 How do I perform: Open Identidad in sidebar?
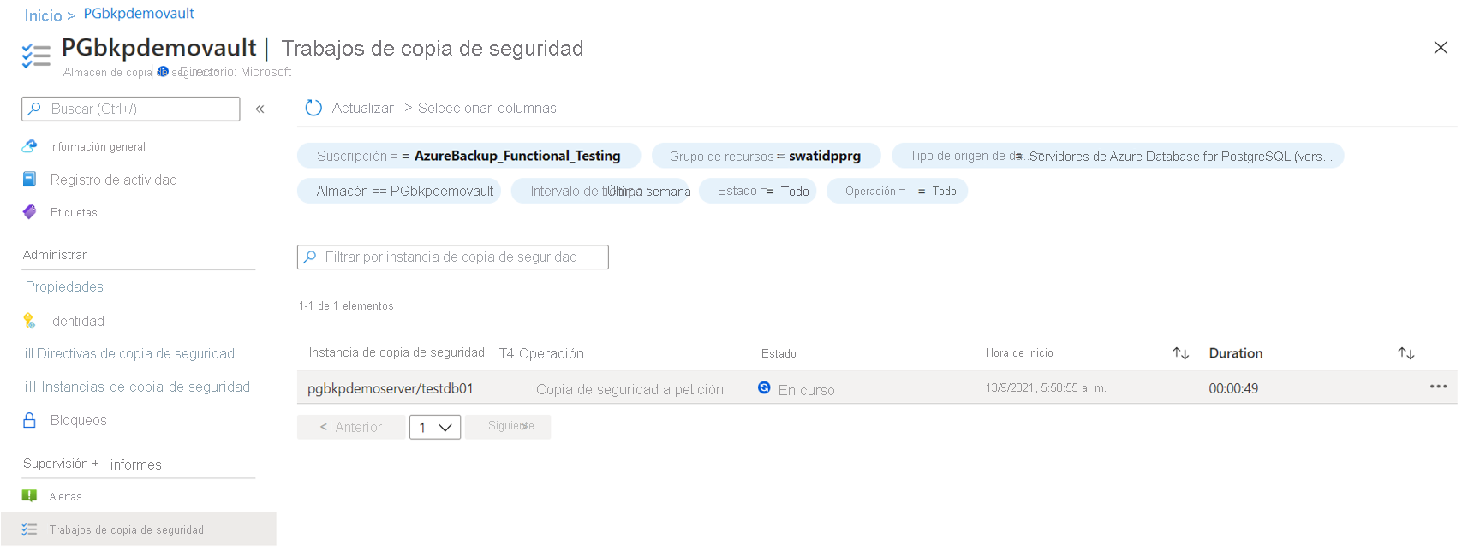coord(77,321)
